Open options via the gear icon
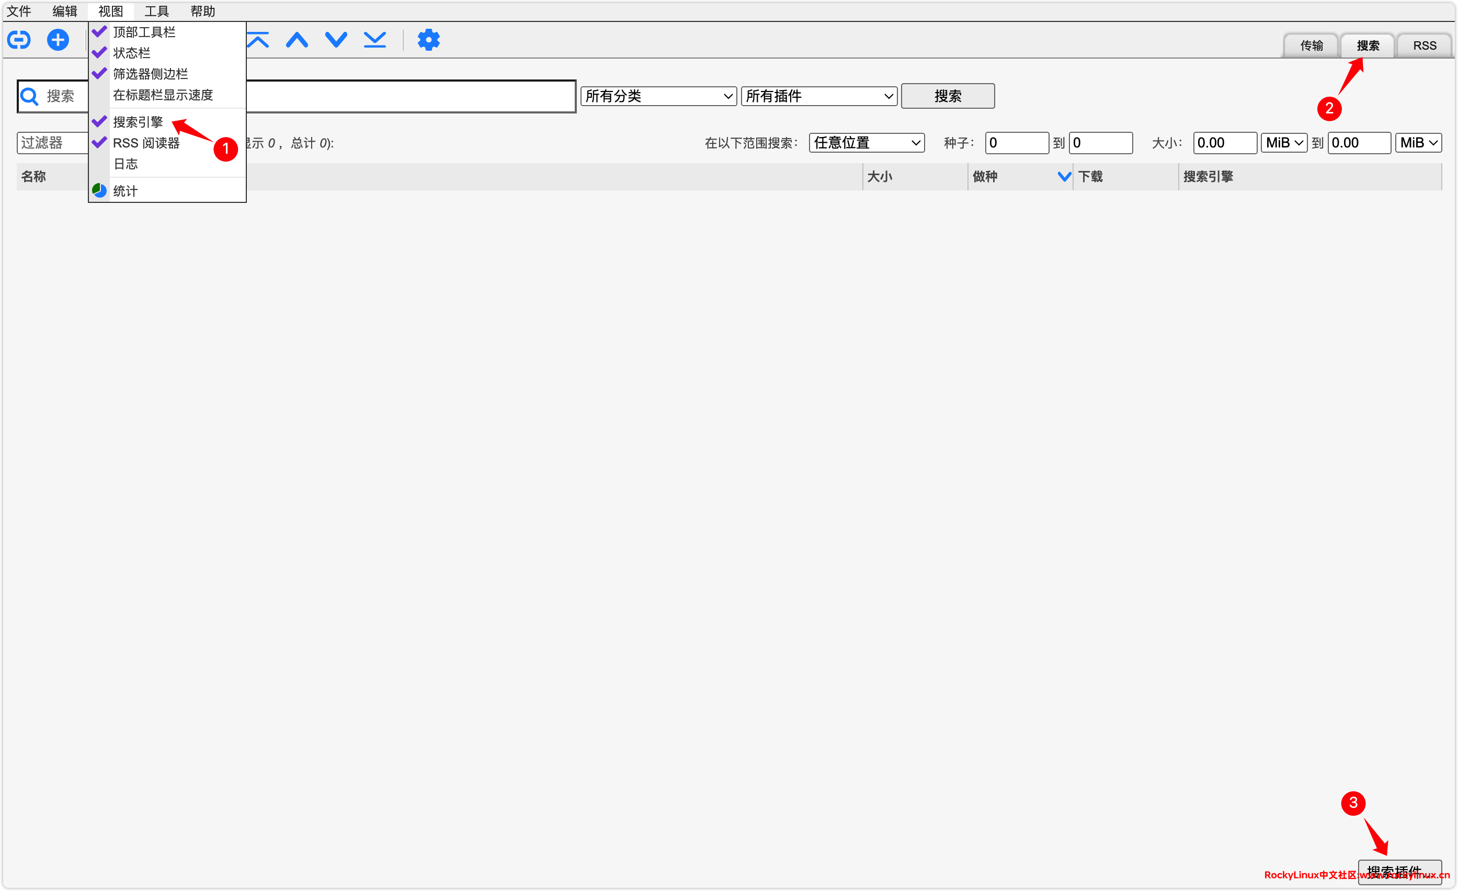This screenshot has height=891, width=1458. [x=428, y=40]
